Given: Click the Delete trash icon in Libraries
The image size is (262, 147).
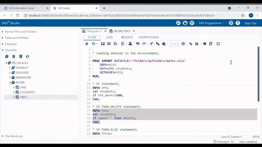Looking at the screenshot, I should coord(14,56).
